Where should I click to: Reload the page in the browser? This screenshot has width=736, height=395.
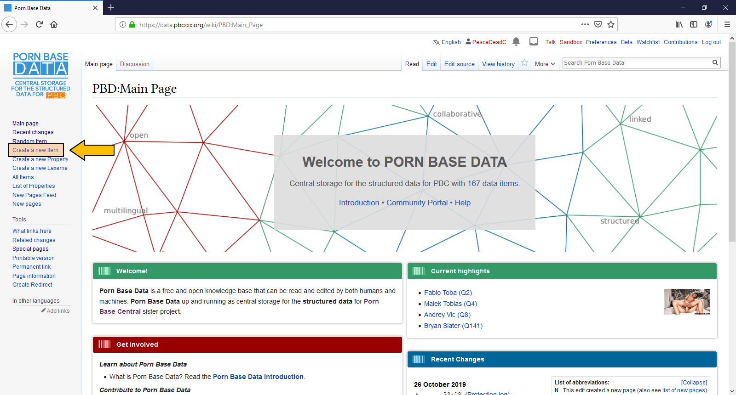tap(39, 24)
